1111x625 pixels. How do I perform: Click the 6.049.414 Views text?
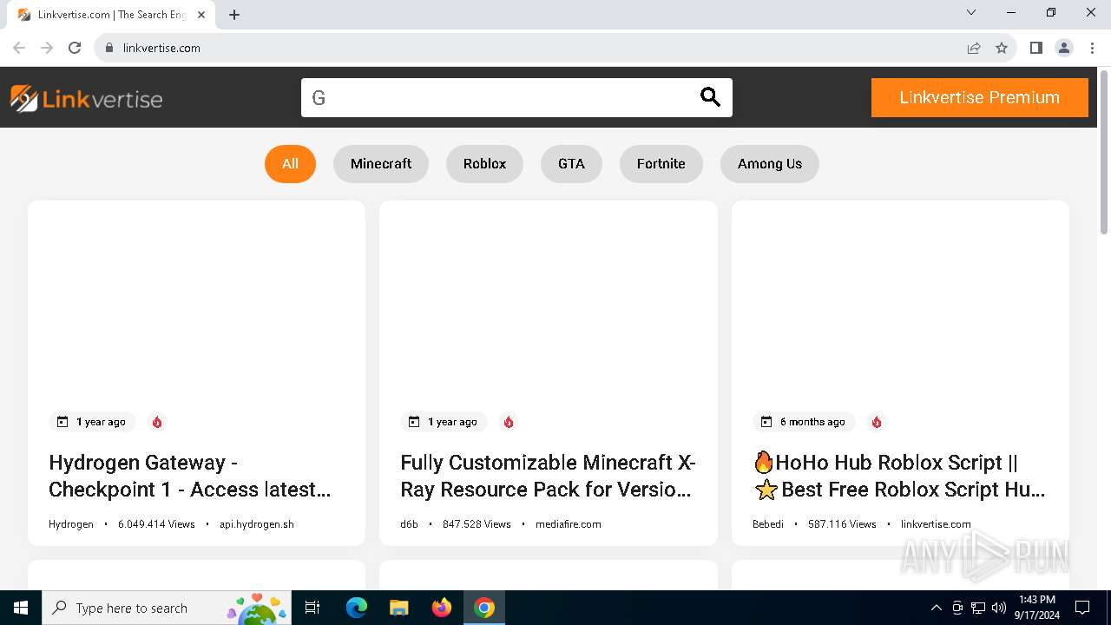click(x=156, y=524)
